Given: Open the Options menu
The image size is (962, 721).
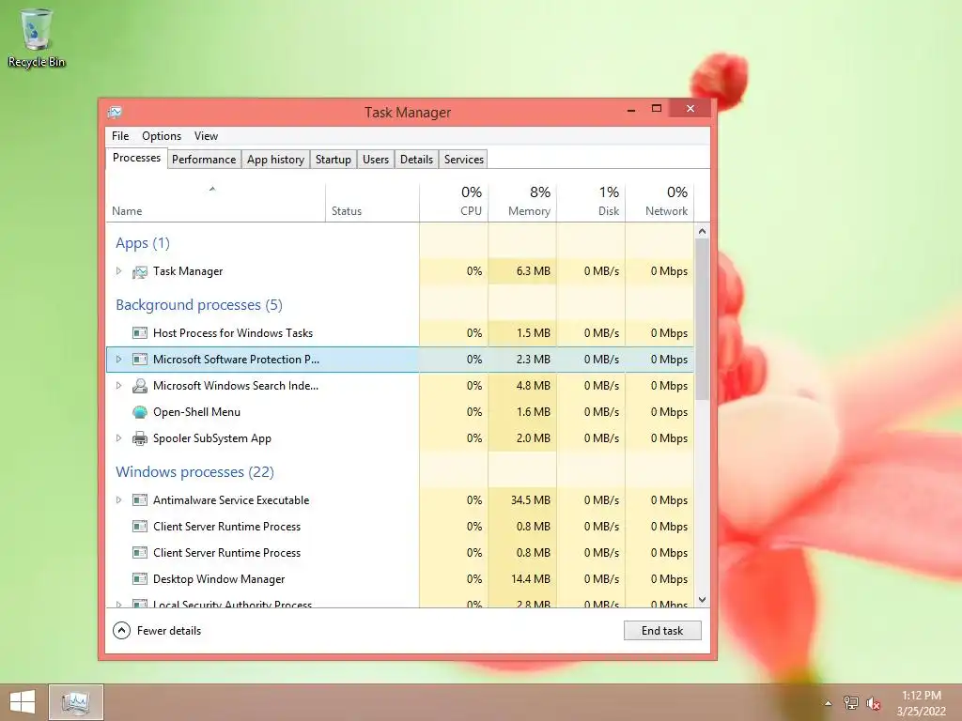Looking at the screenshot, I should click(162, 136).
